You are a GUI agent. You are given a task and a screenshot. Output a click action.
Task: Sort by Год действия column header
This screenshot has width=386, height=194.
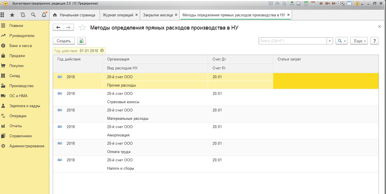click(78, 64)
